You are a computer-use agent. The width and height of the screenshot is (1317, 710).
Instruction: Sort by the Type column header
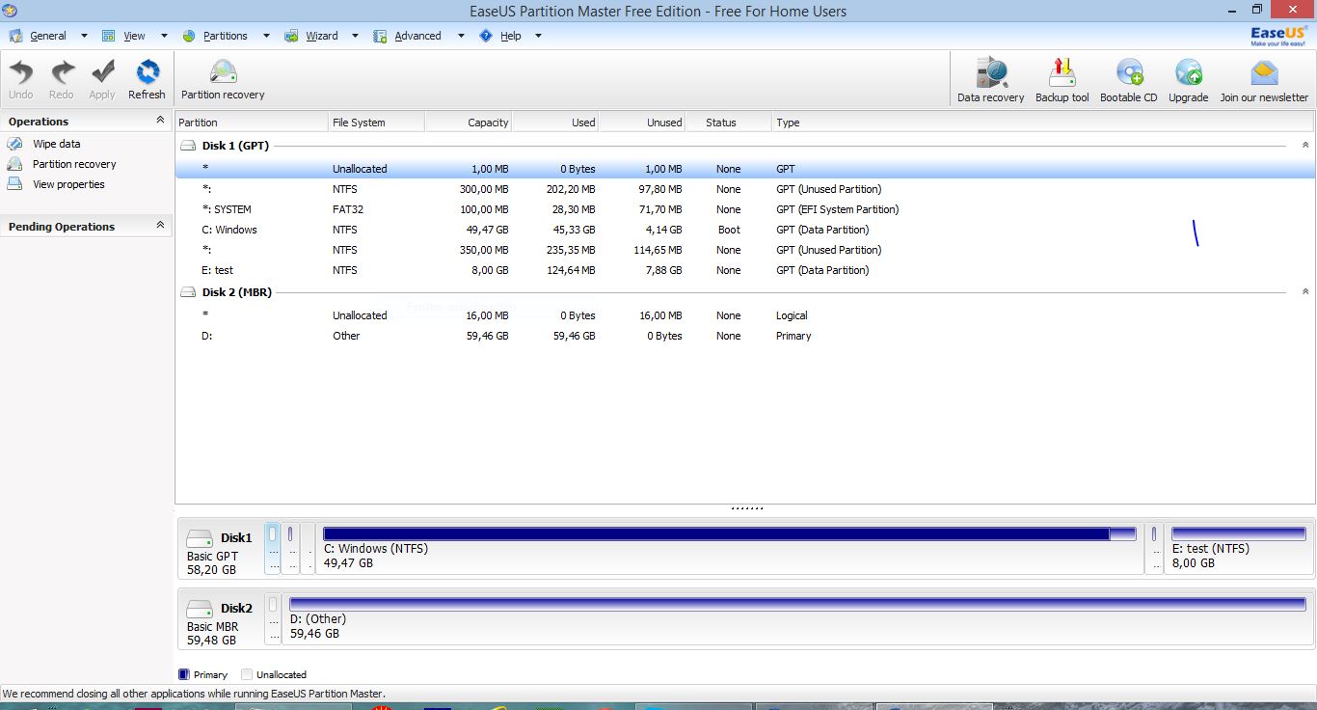click(1043, 123)
